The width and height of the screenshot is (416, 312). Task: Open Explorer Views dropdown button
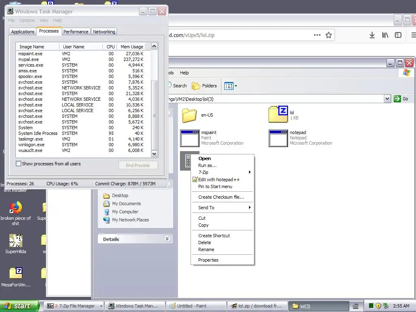tap(230, 86)
